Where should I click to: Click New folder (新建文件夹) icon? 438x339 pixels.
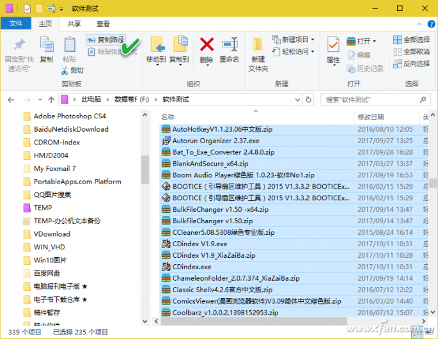(x=258, y=45)
